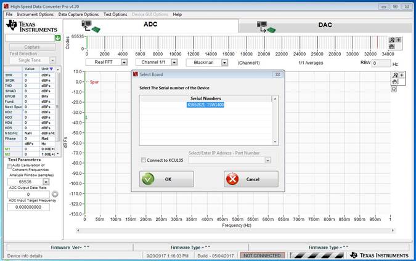Click the Texas Instruments logo at top left
The height and width of the screenshot is (261, 416).
pyautogui.click(x=31, y=26)
